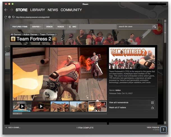Click the Team Fortress 2 breadcrumb

48,34
